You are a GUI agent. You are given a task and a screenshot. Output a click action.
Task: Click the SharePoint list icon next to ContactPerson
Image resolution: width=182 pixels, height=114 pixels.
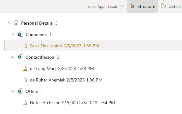tap(21, 57)
